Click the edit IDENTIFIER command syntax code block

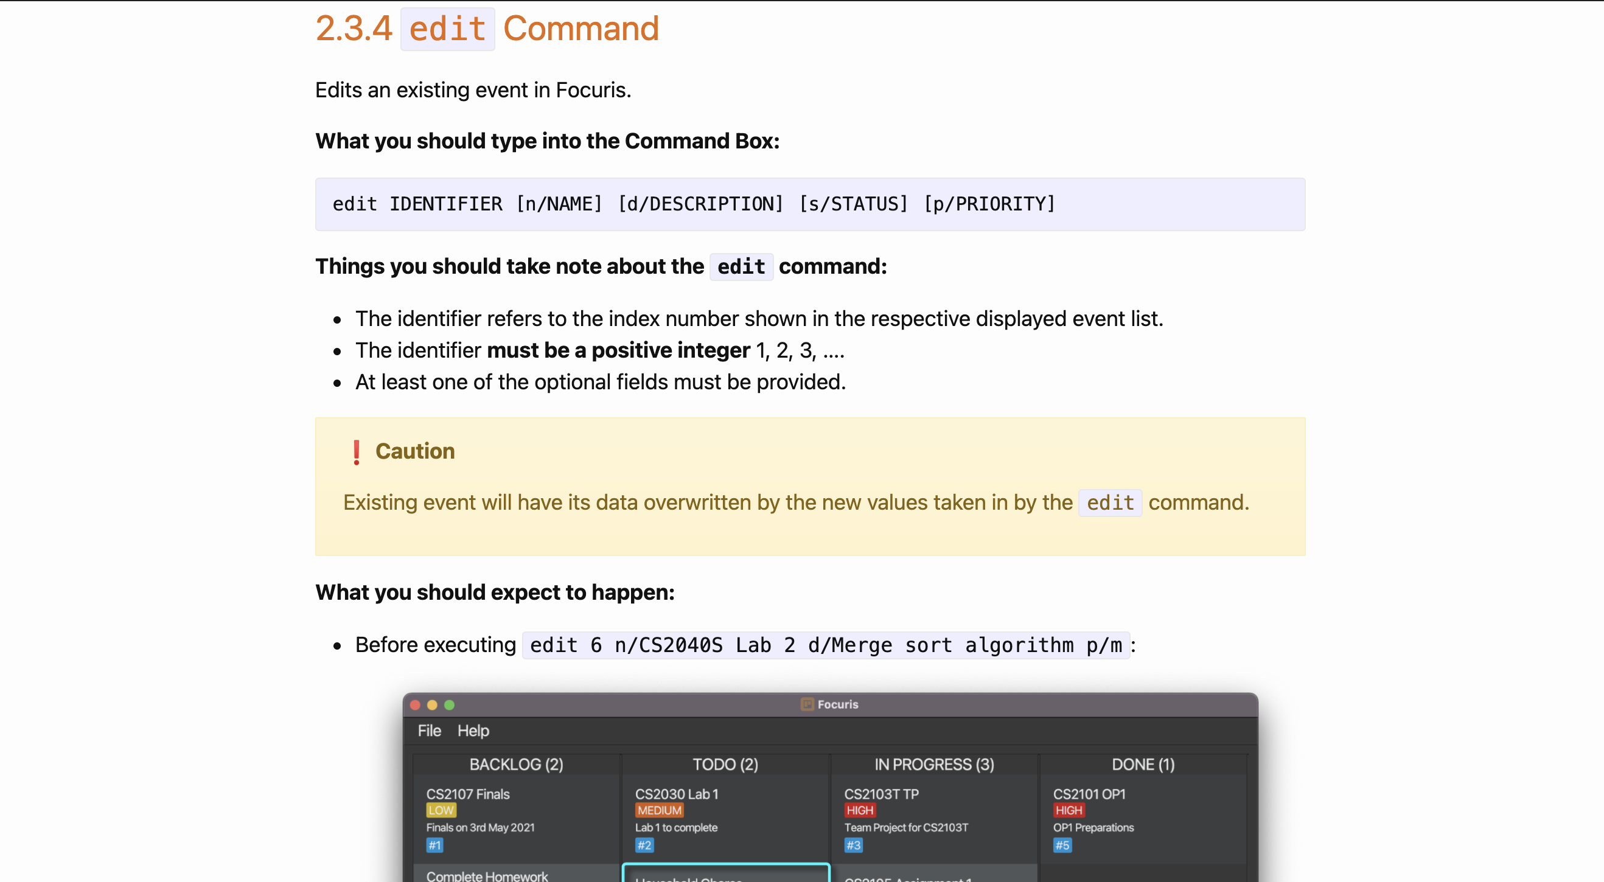(809, 204)
